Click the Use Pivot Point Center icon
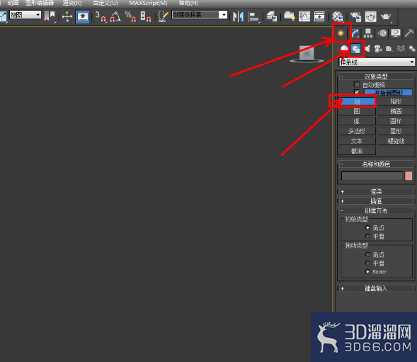 (x=50, y=16)
